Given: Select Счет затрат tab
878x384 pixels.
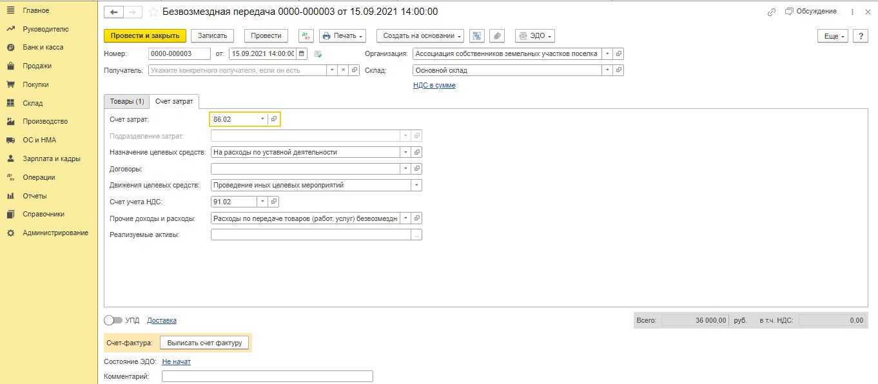Looking at the screenshot, I should [174, 102].
